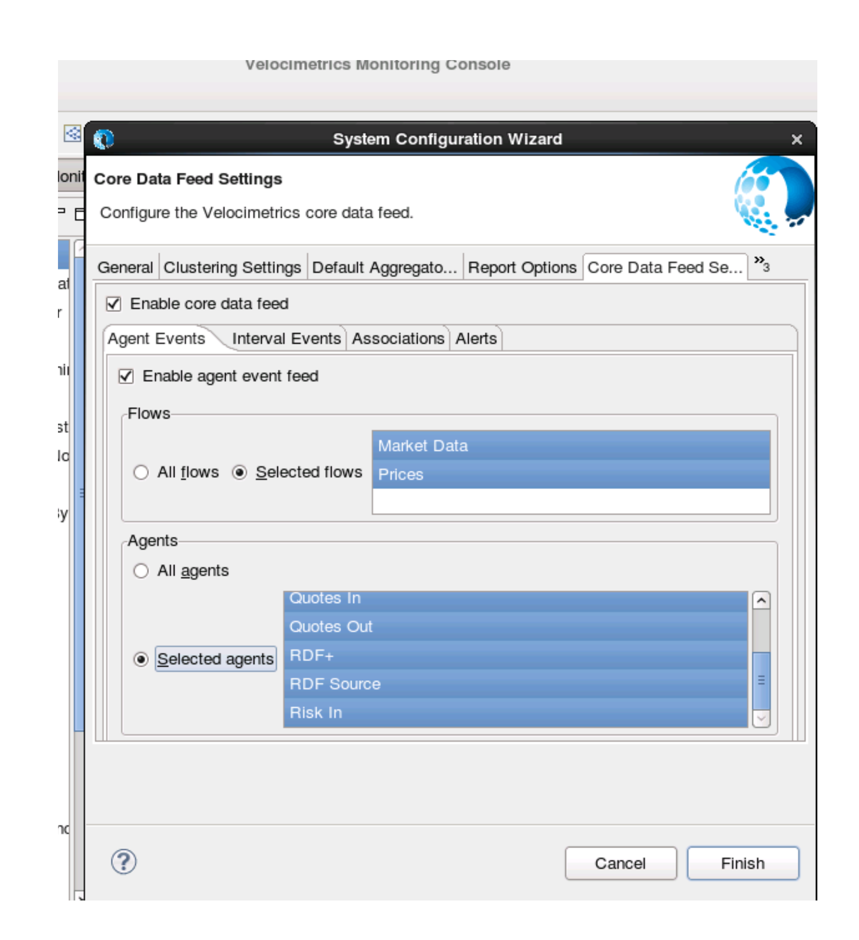The height and width of the screenshot is (940, 859).
Task: Open the Interval Events sub-tab
Action: click(286, 338)
